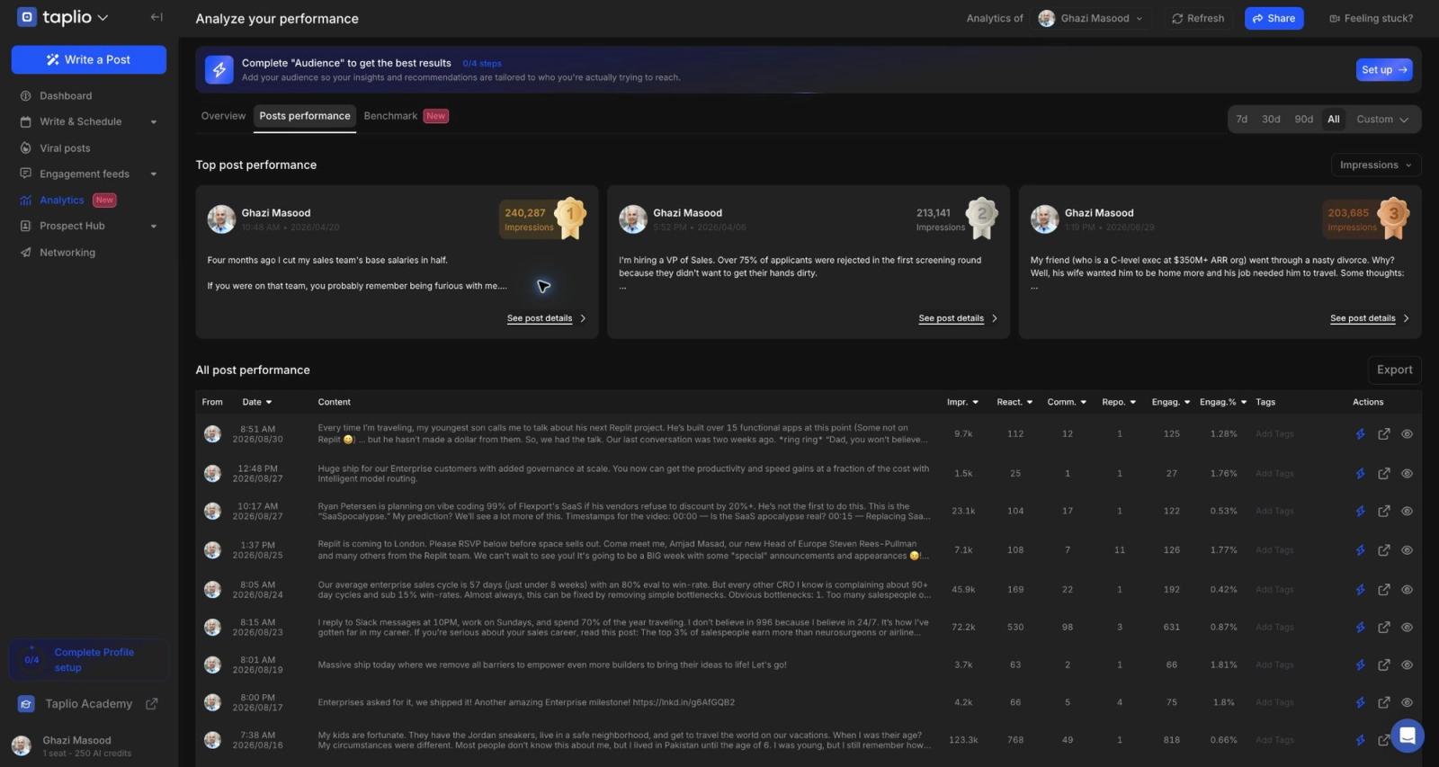Image resolution: width=1439 pixels, height=767 pixels.
Task: Open the Dashboard sidebar item
Action: tap(66, 95)
